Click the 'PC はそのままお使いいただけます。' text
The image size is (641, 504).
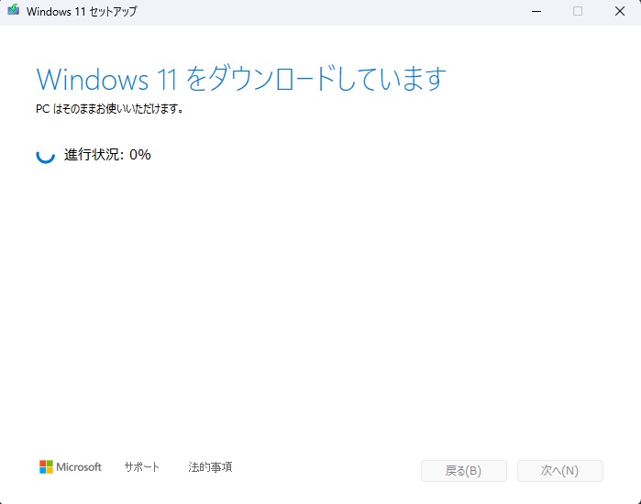(x=109, y=109)
